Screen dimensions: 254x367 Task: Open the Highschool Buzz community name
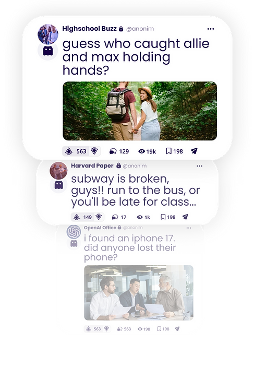tap(89, 29)
